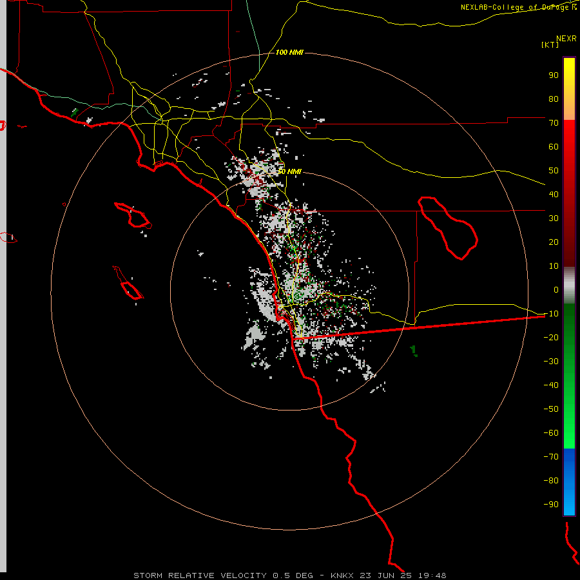The image size is (580, 580).
Task: Click the Santa Catalina Island outline
Action: click(133, 215)
